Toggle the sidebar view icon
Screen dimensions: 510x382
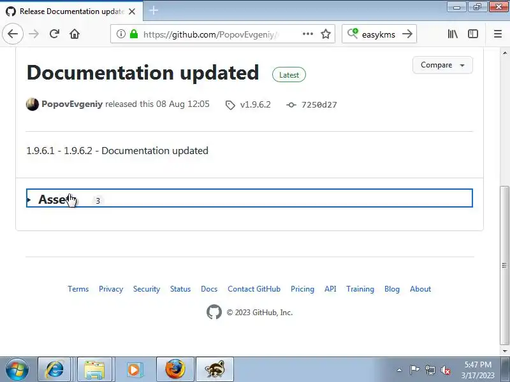tap(473, 34)
